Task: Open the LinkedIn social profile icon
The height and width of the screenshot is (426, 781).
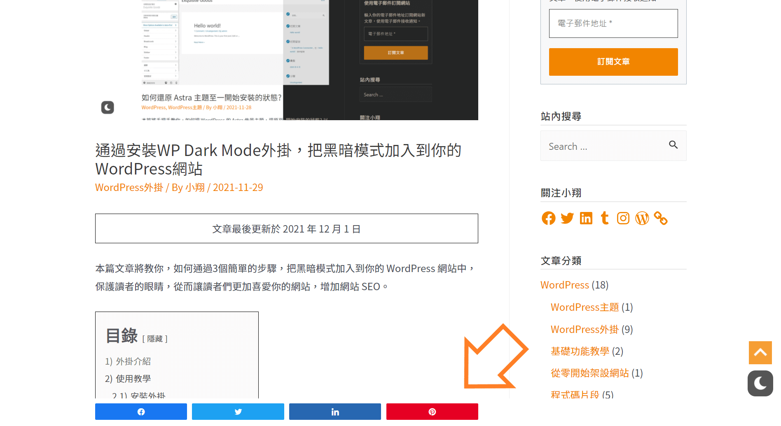Action: [586, 218]
